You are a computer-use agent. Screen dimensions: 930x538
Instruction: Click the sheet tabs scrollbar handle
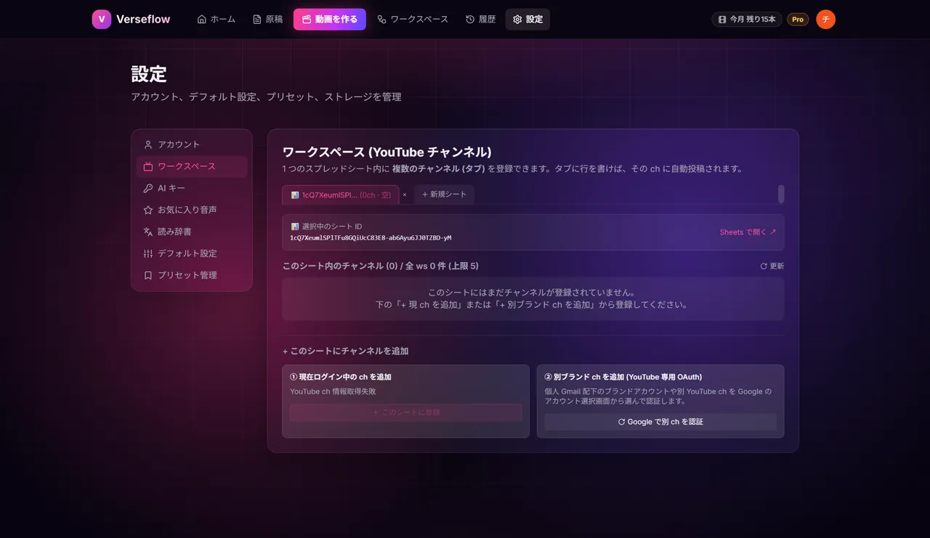781,194
